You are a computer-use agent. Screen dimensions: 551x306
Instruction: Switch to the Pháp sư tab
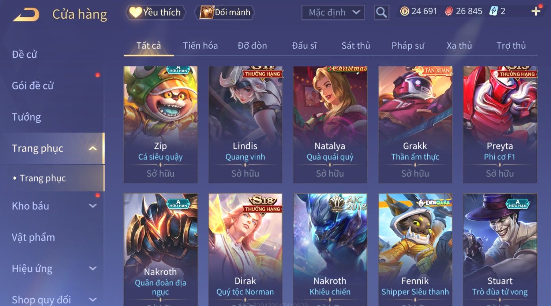(408, 46)
